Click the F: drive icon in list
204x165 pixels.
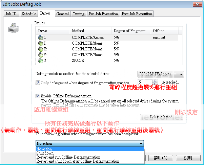point(40,55)
